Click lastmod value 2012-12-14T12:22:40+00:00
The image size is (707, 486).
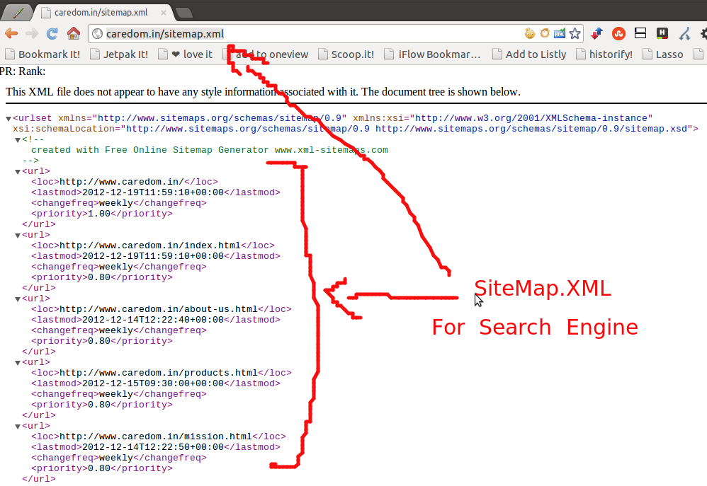coord(153,320)
